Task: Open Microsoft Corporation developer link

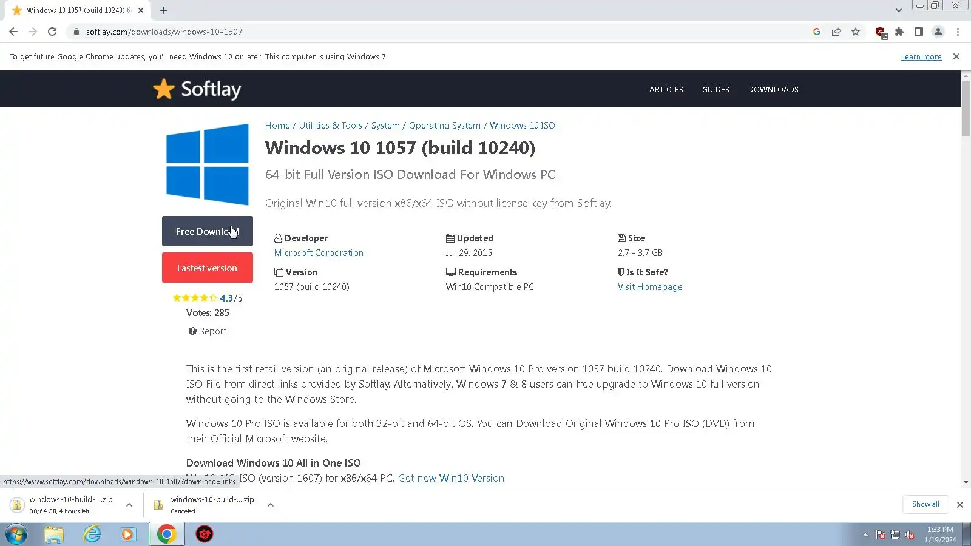Action: pyautogui.click(x=319, y=253)
